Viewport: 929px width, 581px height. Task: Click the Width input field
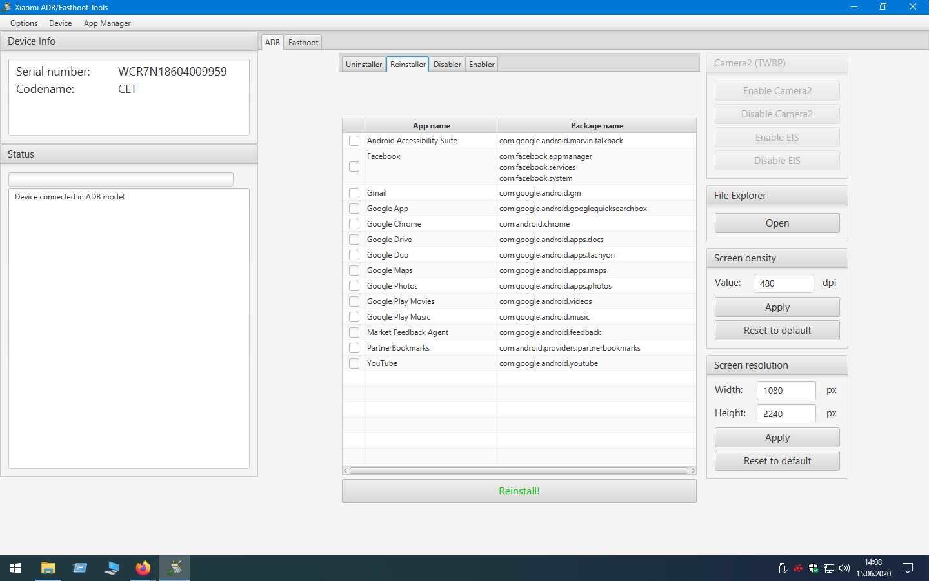(786, 391)
